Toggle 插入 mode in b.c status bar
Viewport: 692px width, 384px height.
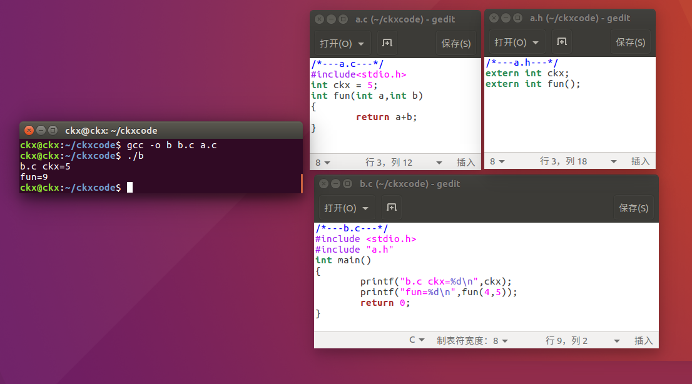(x=643, y=340)
